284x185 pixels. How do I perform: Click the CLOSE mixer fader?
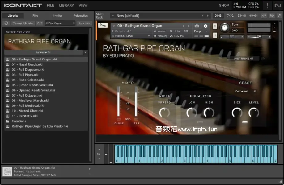[119, 102]
